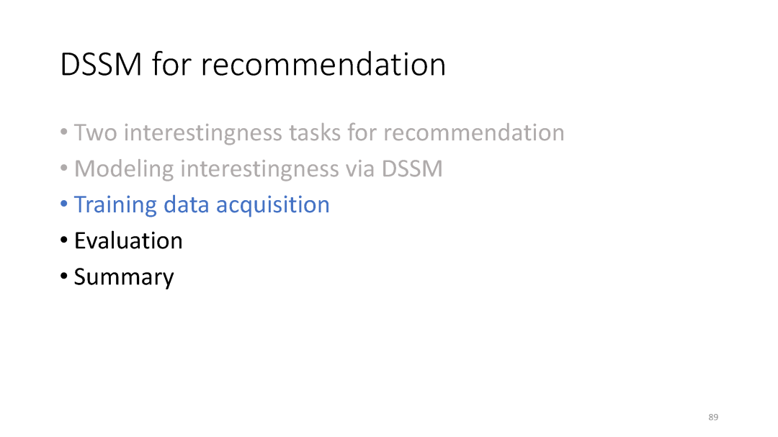
Task: Click the word DSSM in the title
Action: click(102, 65)
